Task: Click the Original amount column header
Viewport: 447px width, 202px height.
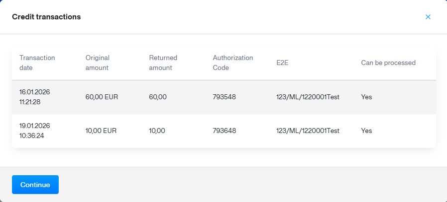Action: click(x=97, y=63)
